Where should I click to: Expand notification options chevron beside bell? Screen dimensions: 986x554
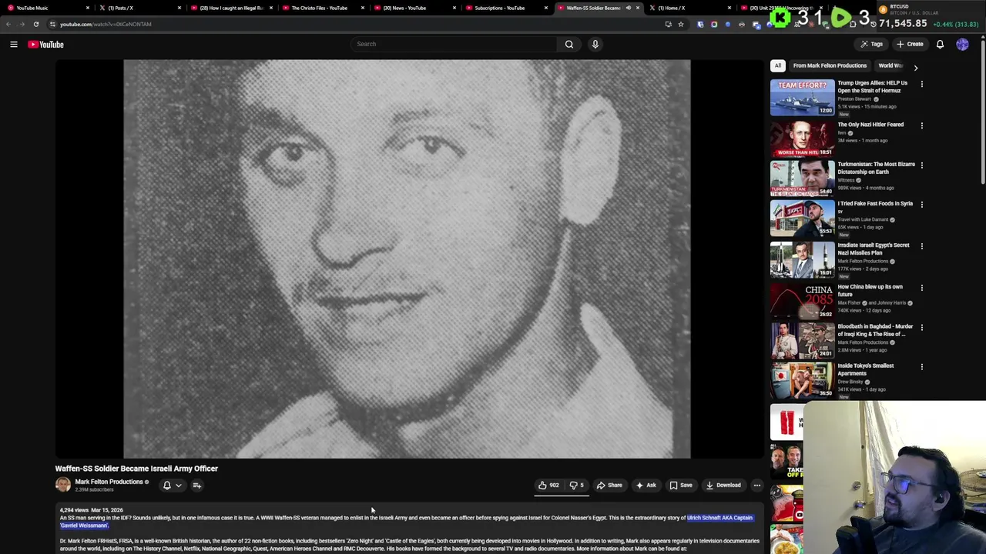coord(179,486)
